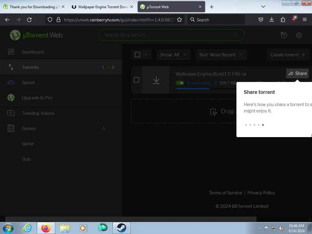
Task: Open the settings gear icon
Action: pyautogui.click(x=299, y=35)
